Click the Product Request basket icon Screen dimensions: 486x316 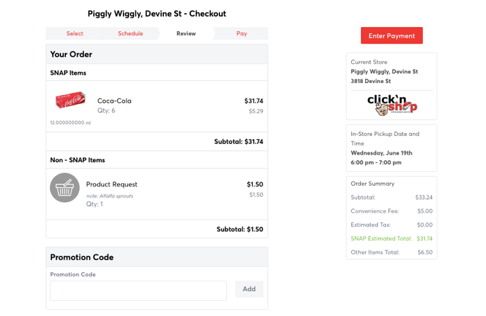tap(65, 188)
